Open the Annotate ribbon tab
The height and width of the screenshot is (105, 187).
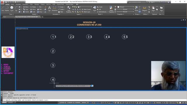18,4
